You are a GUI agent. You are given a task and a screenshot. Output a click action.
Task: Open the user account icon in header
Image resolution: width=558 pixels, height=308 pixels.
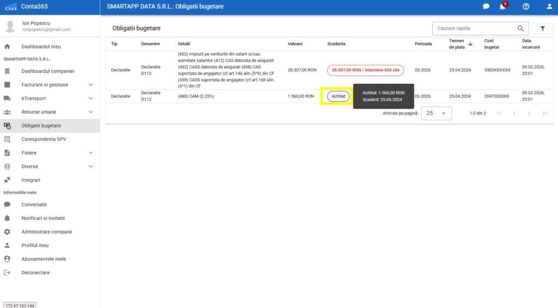coord(549,7)
